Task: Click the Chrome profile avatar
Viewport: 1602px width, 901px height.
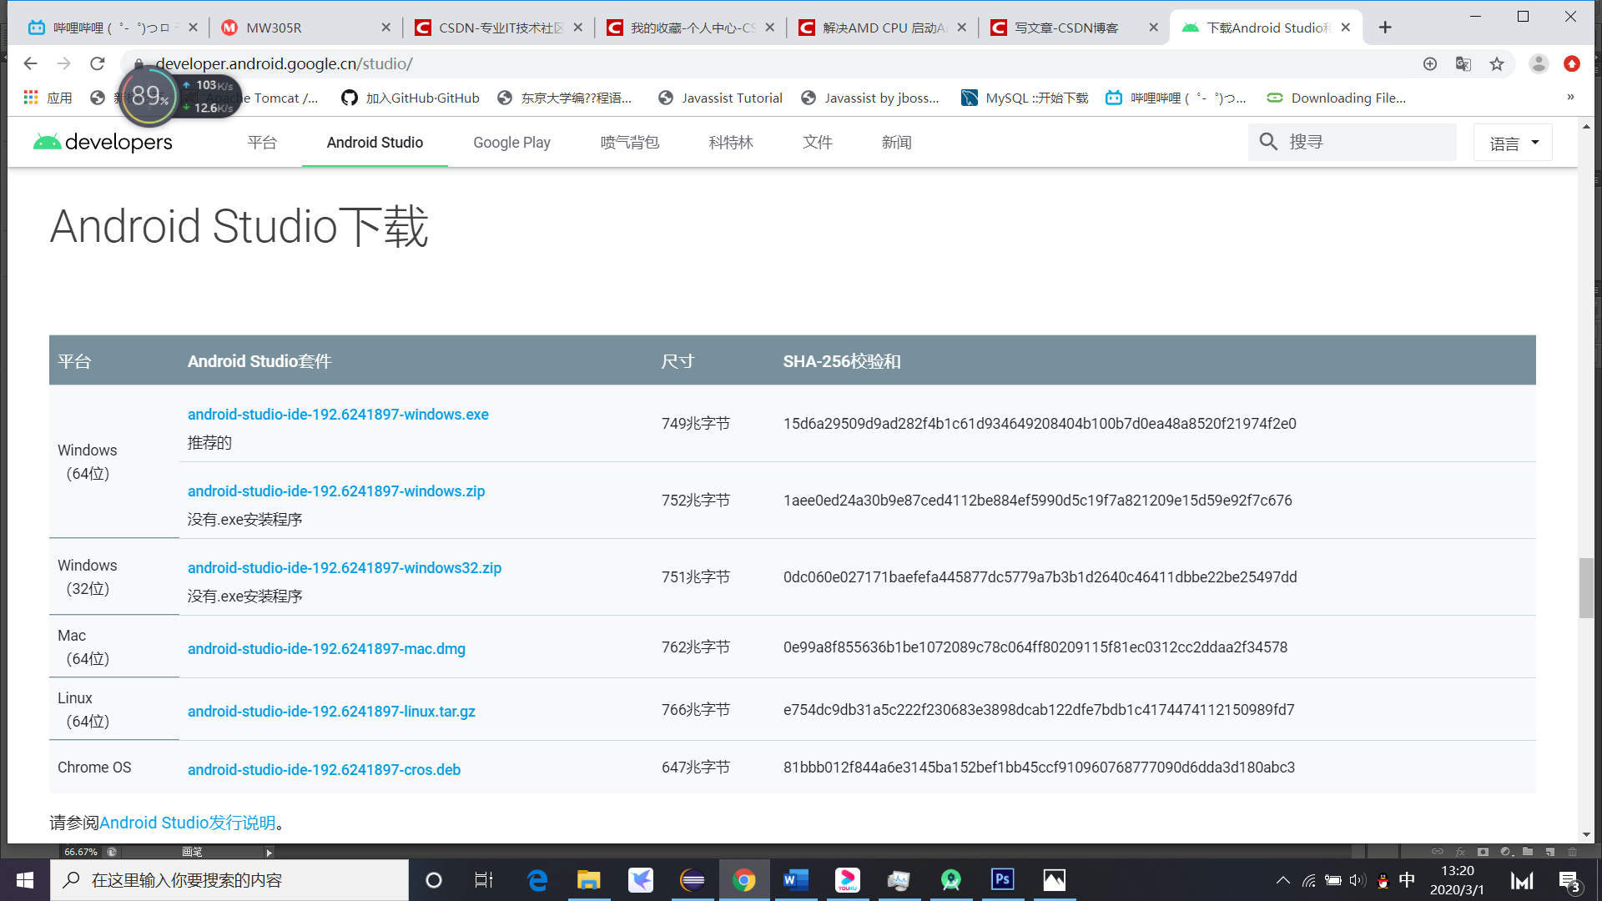Action: pyautogui.click(x=1539, y=63)
